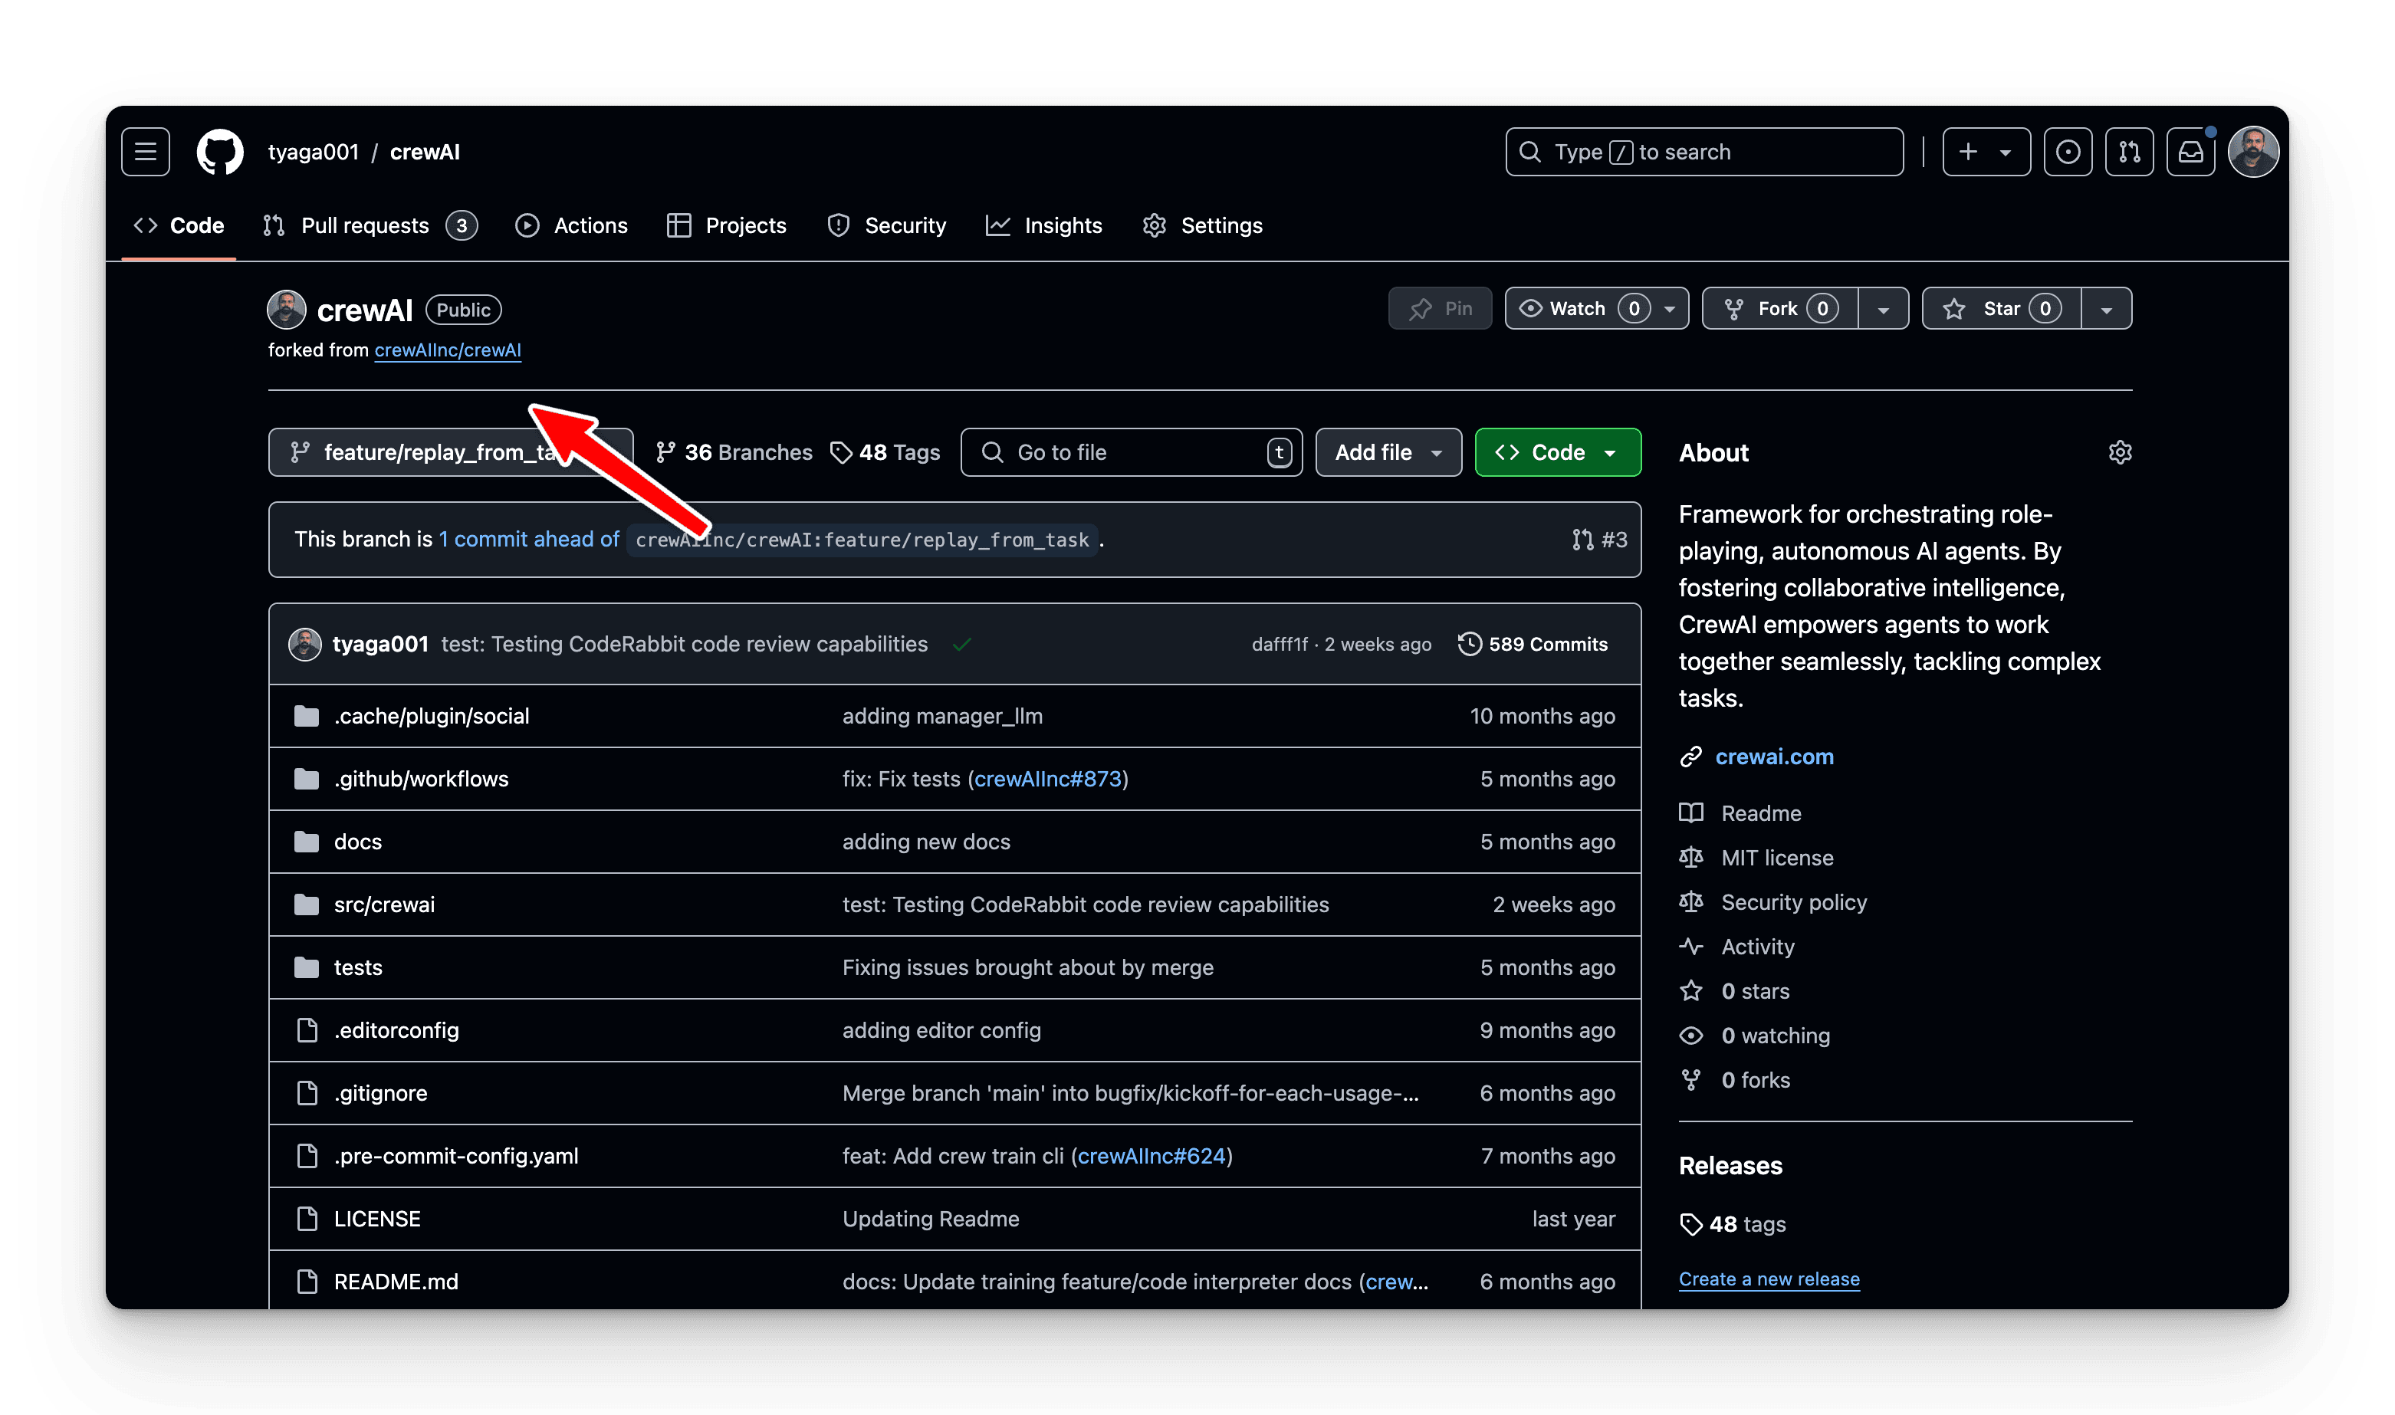
Task: Click the About section gear icon
Action: coord(2120,452)
